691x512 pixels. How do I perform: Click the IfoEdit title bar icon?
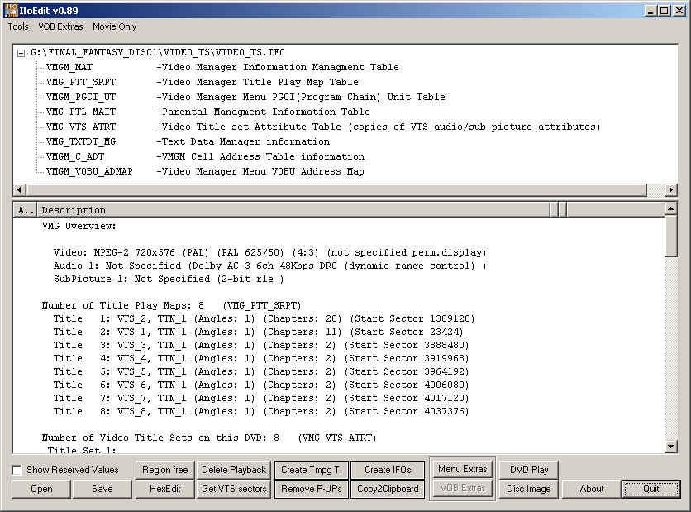click(x=11, y=11)
